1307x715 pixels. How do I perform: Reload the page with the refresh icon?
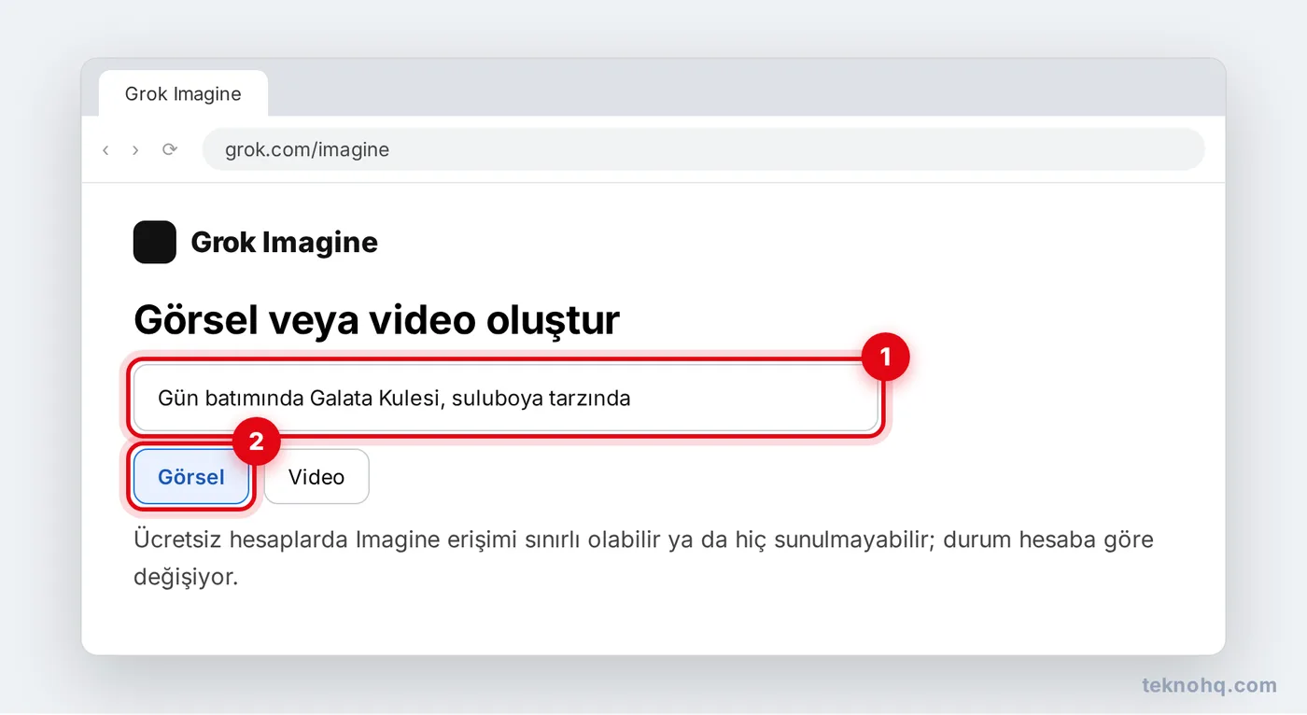[169, 149]
